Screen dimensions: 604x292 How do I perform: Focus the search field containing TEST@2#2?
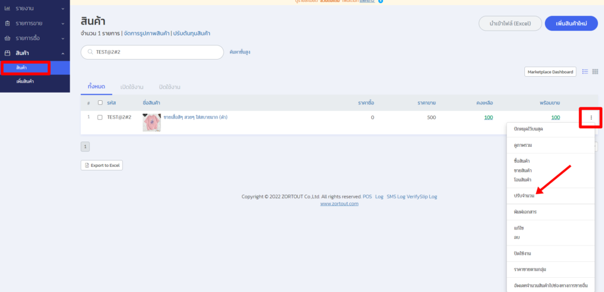152,53
